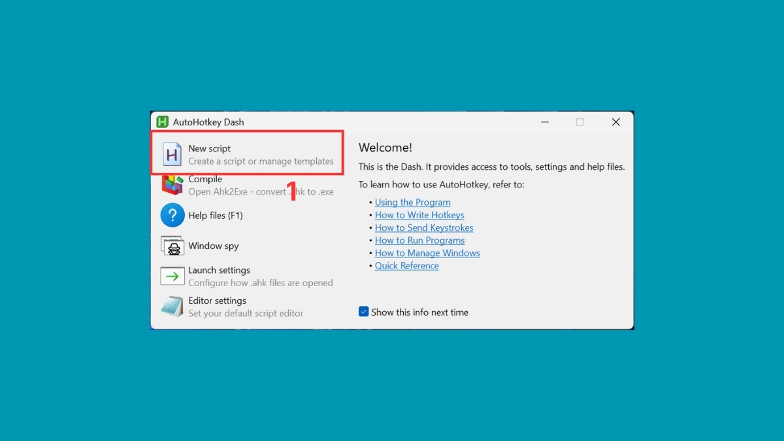Open the How to Write Hotkeys link
Image resolution: width=784 pixels, height=441 pixels.
[x=419, y=215]
